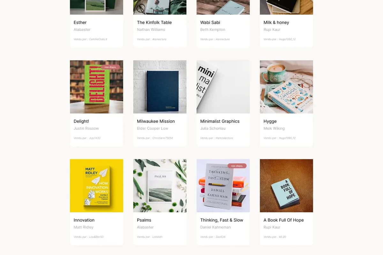
Task: Open the Thinking, Fast & Slow title link
Action: [222, 220]
